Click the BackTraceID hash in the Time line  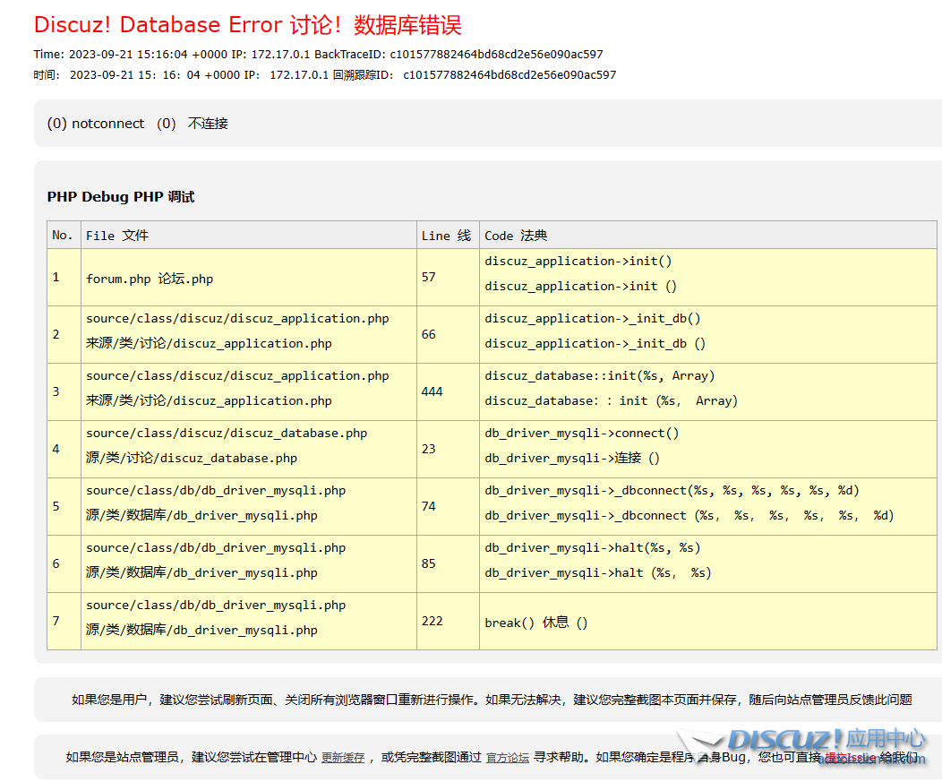496,55
